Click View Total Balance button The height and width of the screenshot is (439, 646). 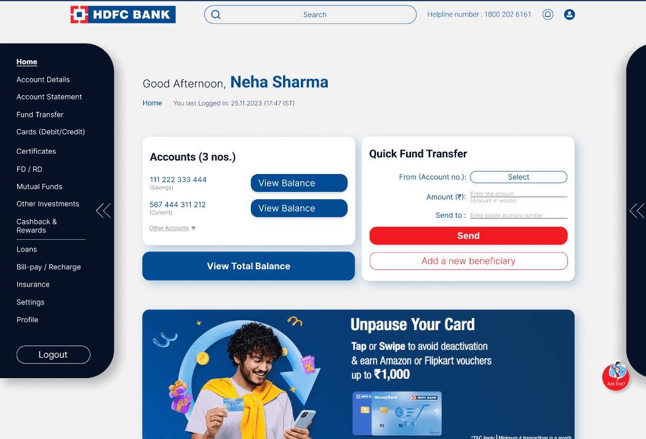click(249, 266)
